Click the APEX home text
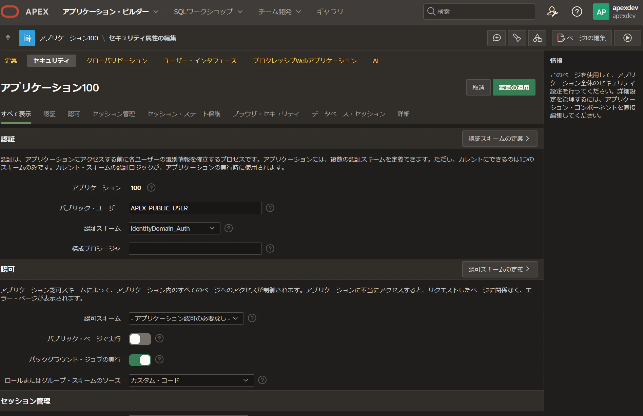Screen dimensions: 643x416 click(x=37, y=12)
